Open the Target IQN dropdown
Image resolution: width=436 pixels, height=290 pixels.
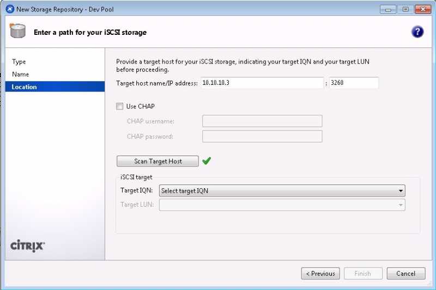point(282,191)
